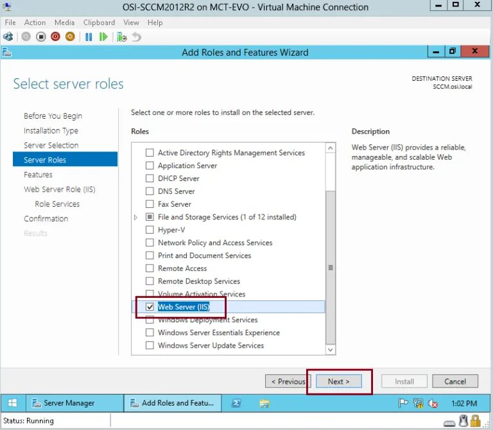Open the Action menu
493x430 pixels.
[x=35, y=22]
